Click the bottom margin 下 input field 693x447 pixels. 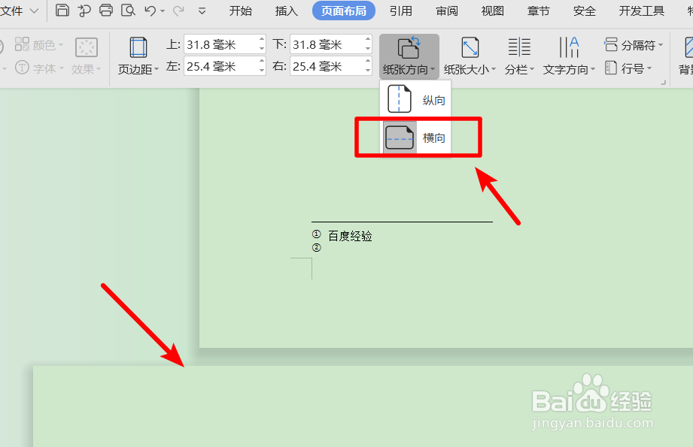(327, 44)
